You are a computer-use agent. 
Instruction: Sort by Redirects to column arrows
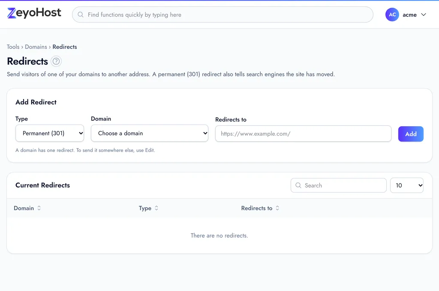pos(277,208)
